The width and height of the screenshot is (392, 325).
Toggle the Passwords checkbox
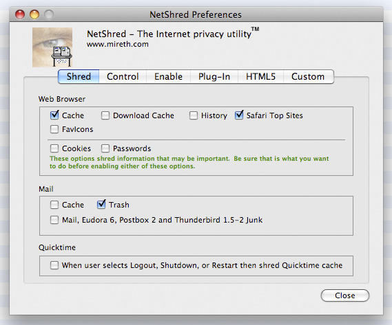[x=105, y=148]
